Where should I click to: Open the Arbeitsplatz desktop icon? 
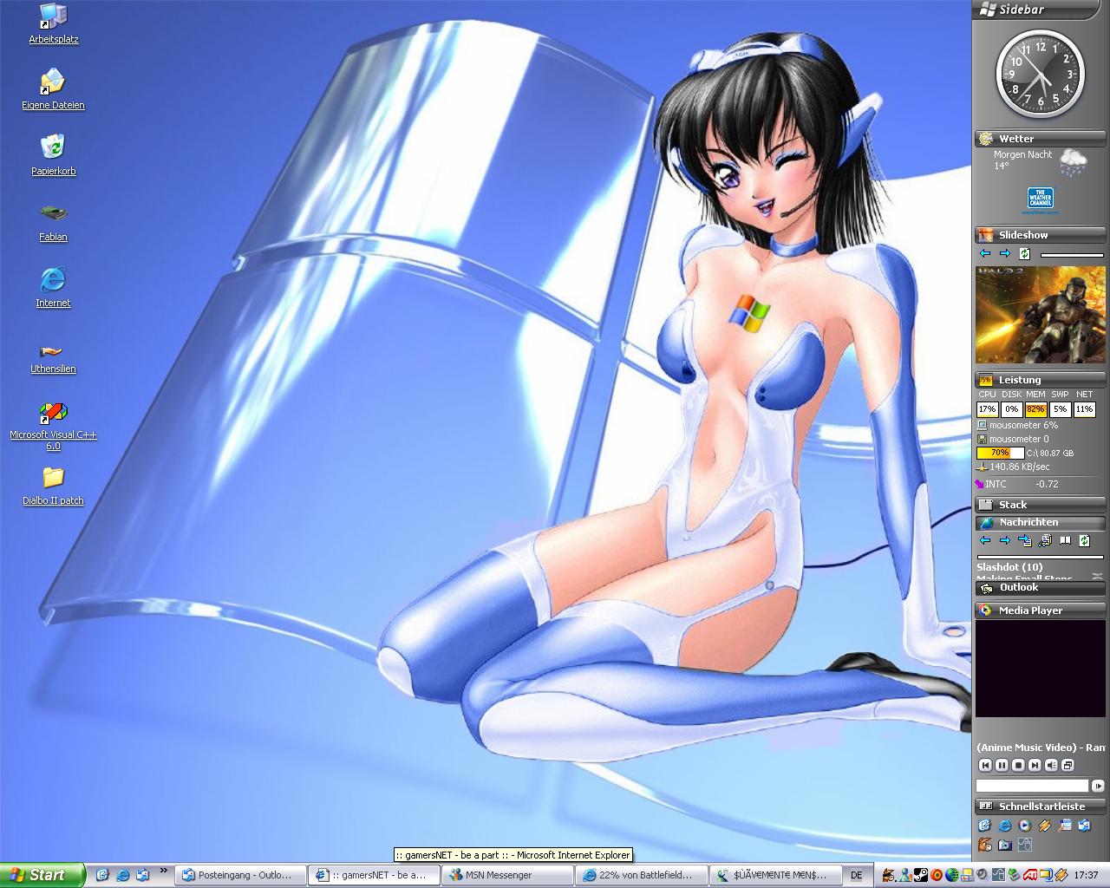point(54,23)
